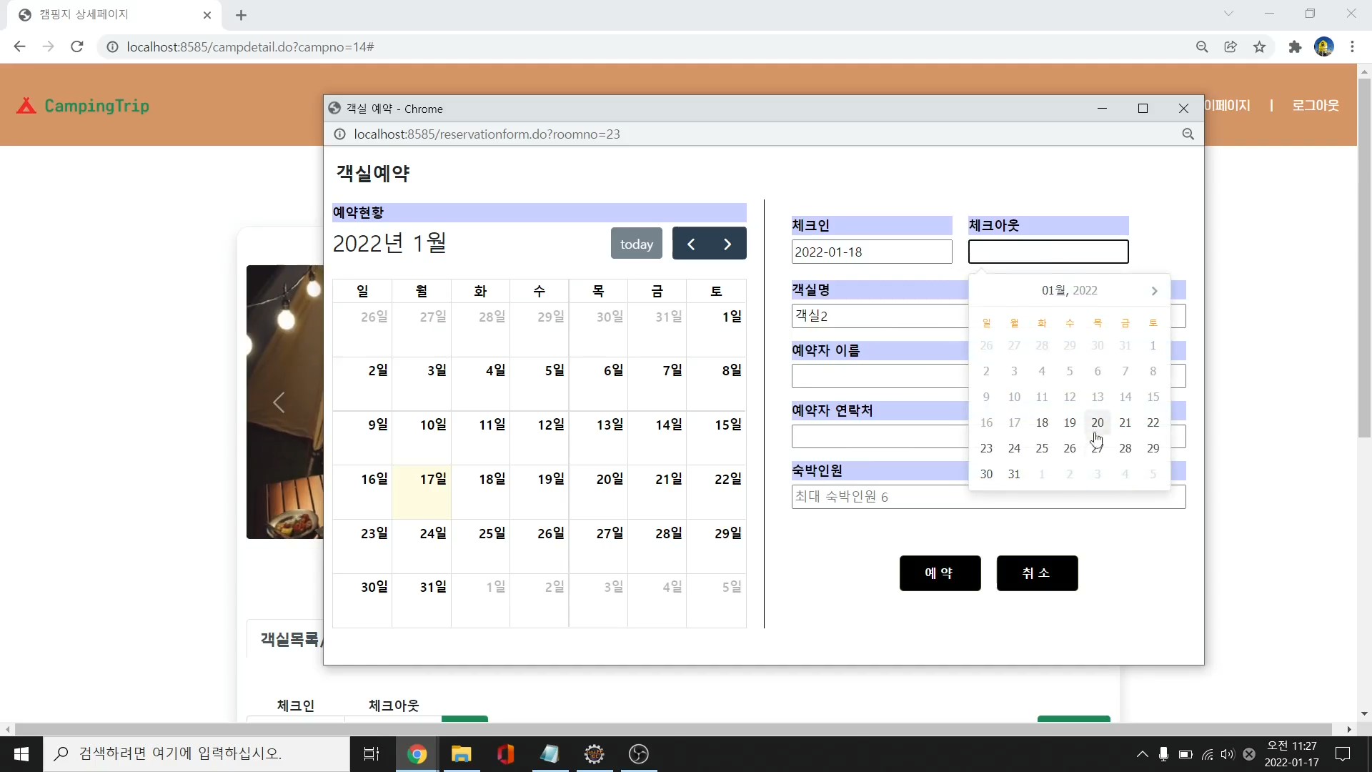Go to next month in reservation calendar
1372x772 pixels.
click(727, 244)
